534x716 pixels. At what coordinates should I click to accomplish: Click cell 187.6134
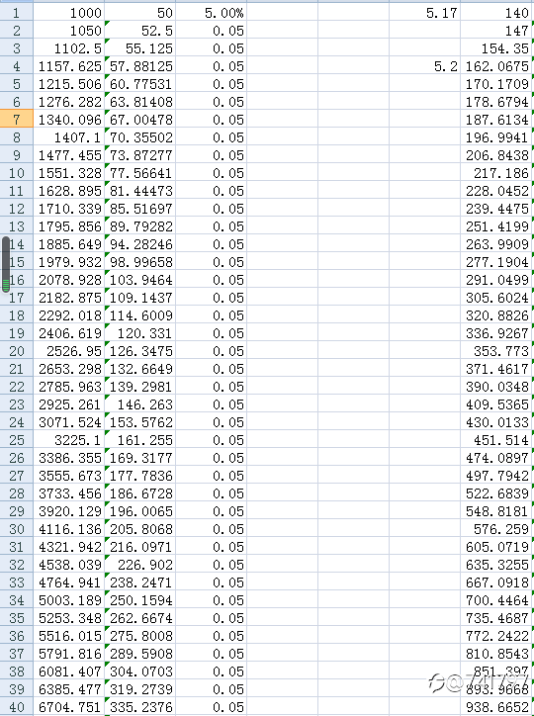point(496,120)
